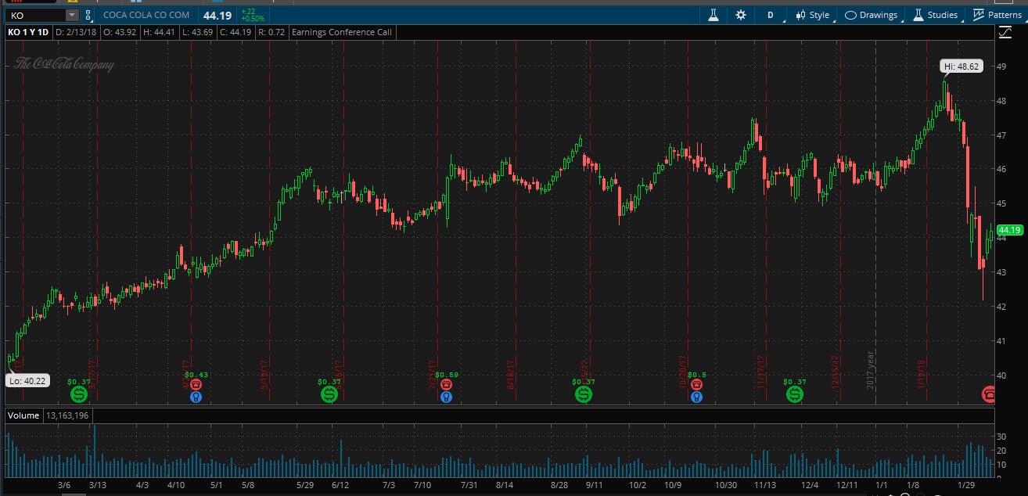Click the red phone icon under $0.43
1028x496 pixels.
196,385
